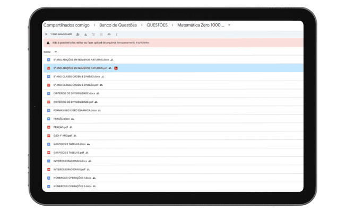Open the three-dot more actions menu
The height and width of the screenshot is (212, 345).
pos(117,34)
